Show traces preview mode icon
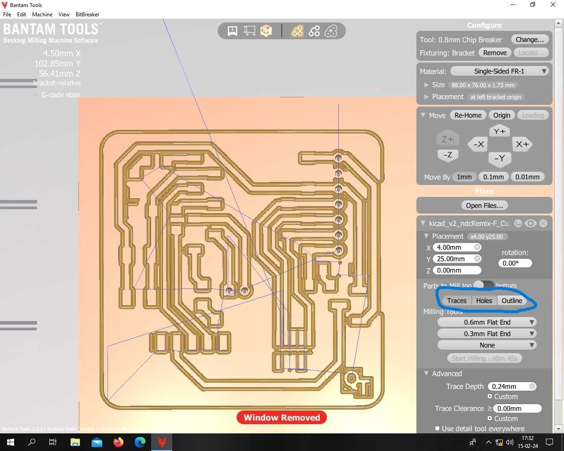 click(297, 31)
